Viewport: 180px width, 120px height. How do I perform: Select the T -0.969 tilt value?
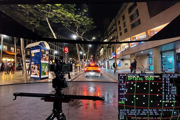coord(169,90)
